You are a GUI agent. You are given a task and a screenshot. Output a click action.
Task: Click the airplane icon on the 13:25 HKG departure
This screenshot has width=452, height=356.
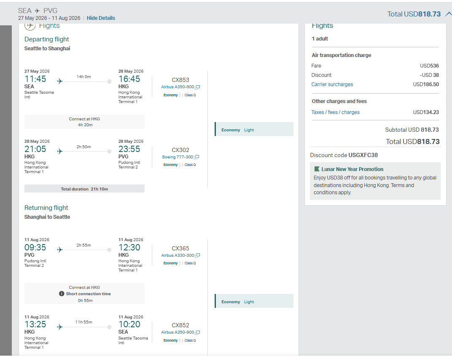(x=60, y=327)
